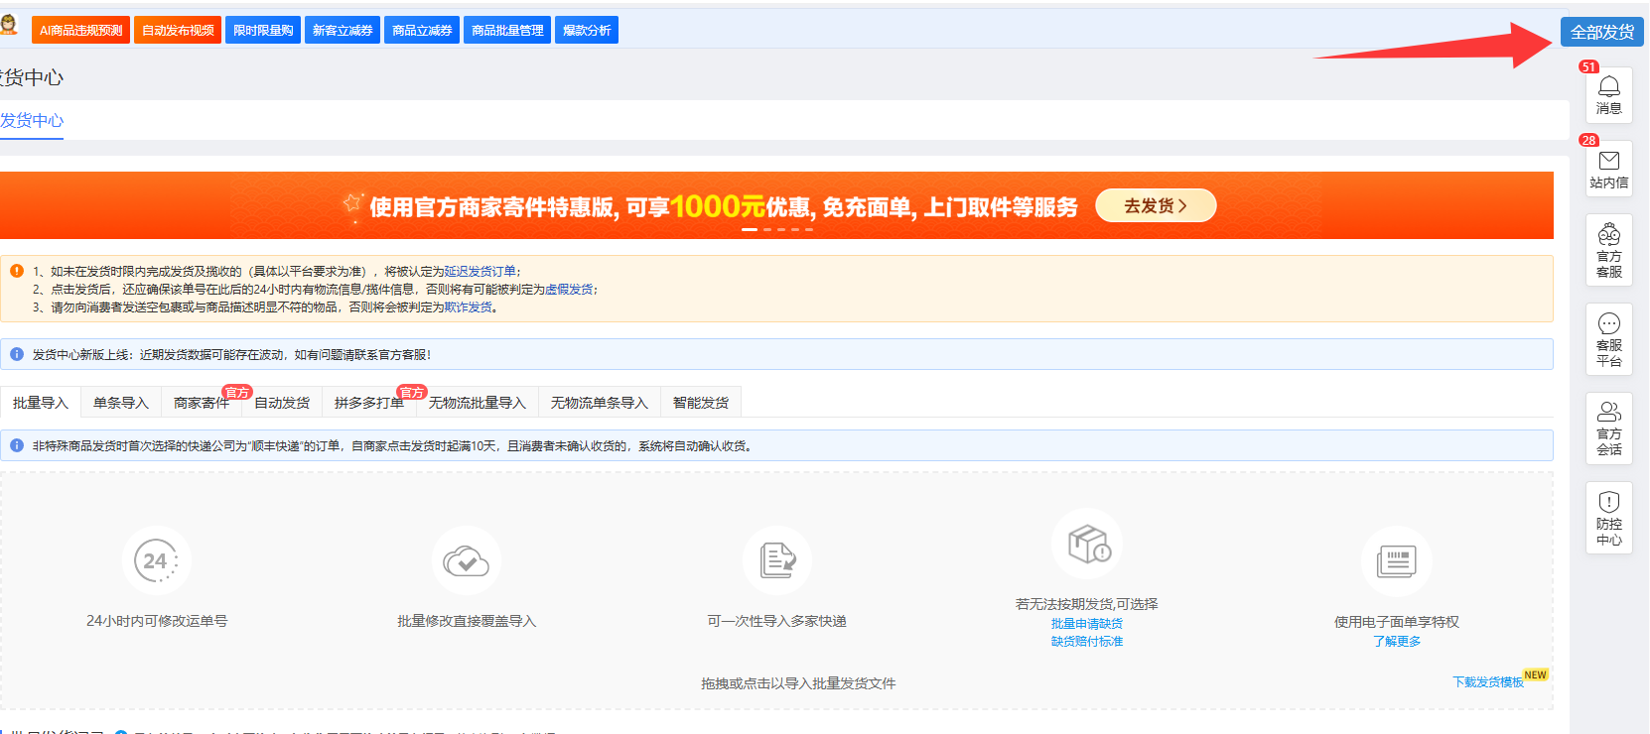Open 爆款分析 in top toolbar
This screenshot has height=734, width=1650.
(587, 31)
